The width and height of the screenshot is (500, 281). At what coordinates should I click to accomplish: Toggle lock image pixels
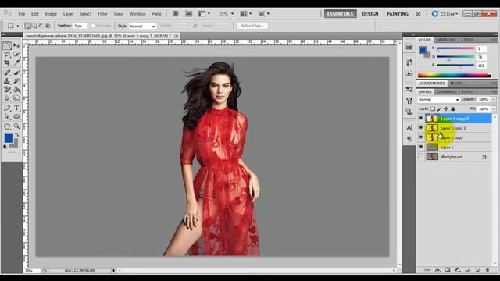point(439,109)
